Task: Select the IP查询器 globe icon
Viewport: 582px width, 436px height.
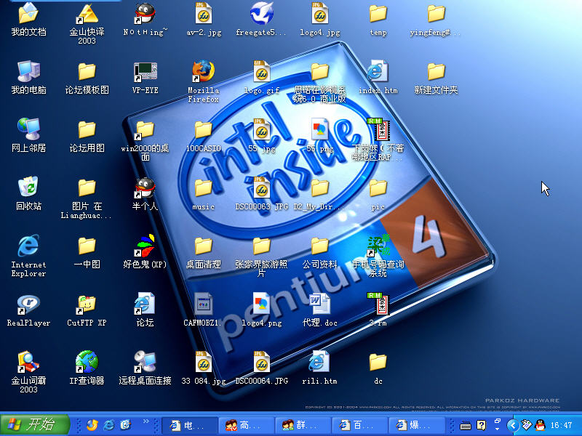Action: 87,362
